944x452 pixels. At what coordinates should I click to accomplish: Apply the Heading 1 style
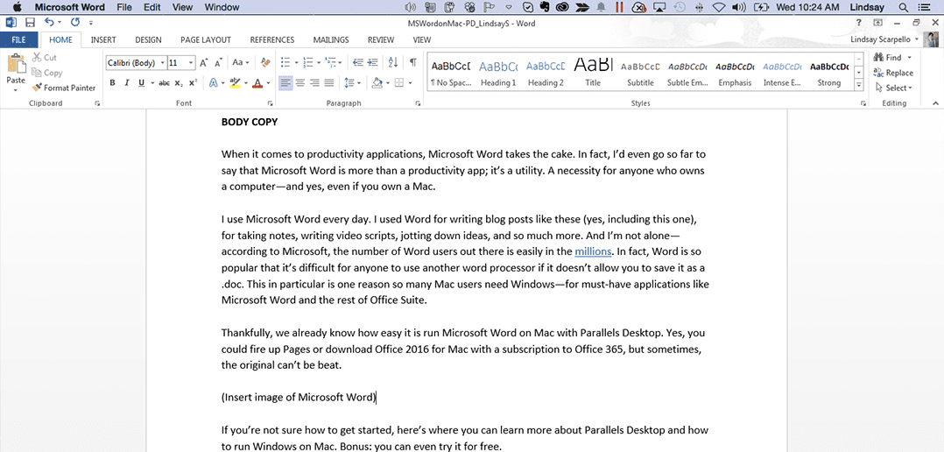click(498, 73)
